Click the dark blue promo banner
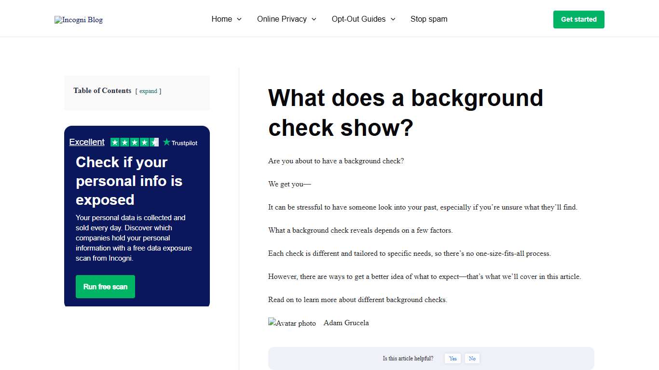The image size is (659, 370). point(137,215)
